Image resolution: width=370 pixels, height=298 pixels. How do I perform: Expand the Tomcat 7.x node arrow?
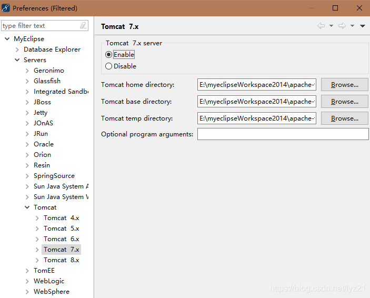(x=37, y=250)
